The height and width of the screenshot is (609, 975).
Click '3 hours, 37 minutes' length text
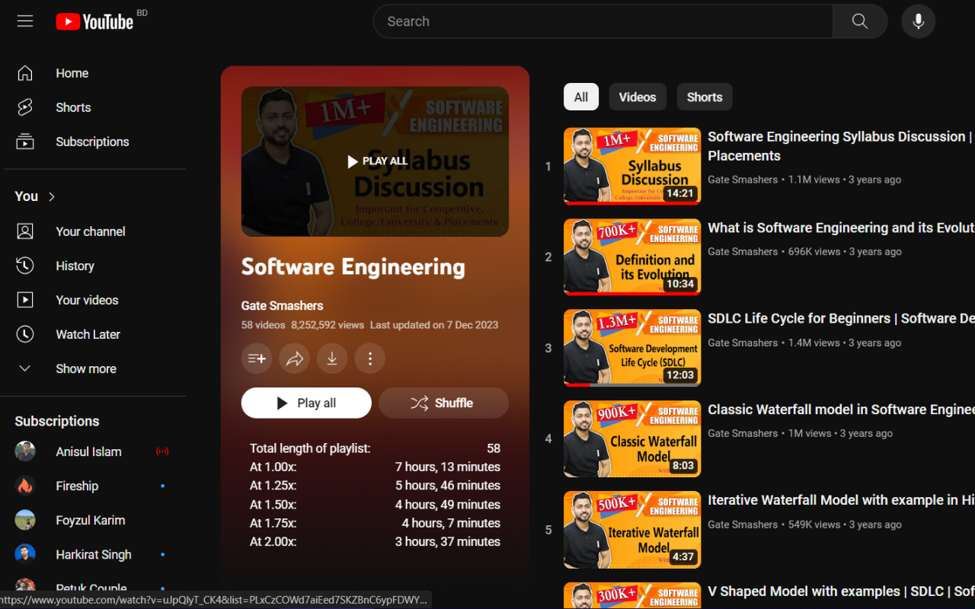coord(448,542)
